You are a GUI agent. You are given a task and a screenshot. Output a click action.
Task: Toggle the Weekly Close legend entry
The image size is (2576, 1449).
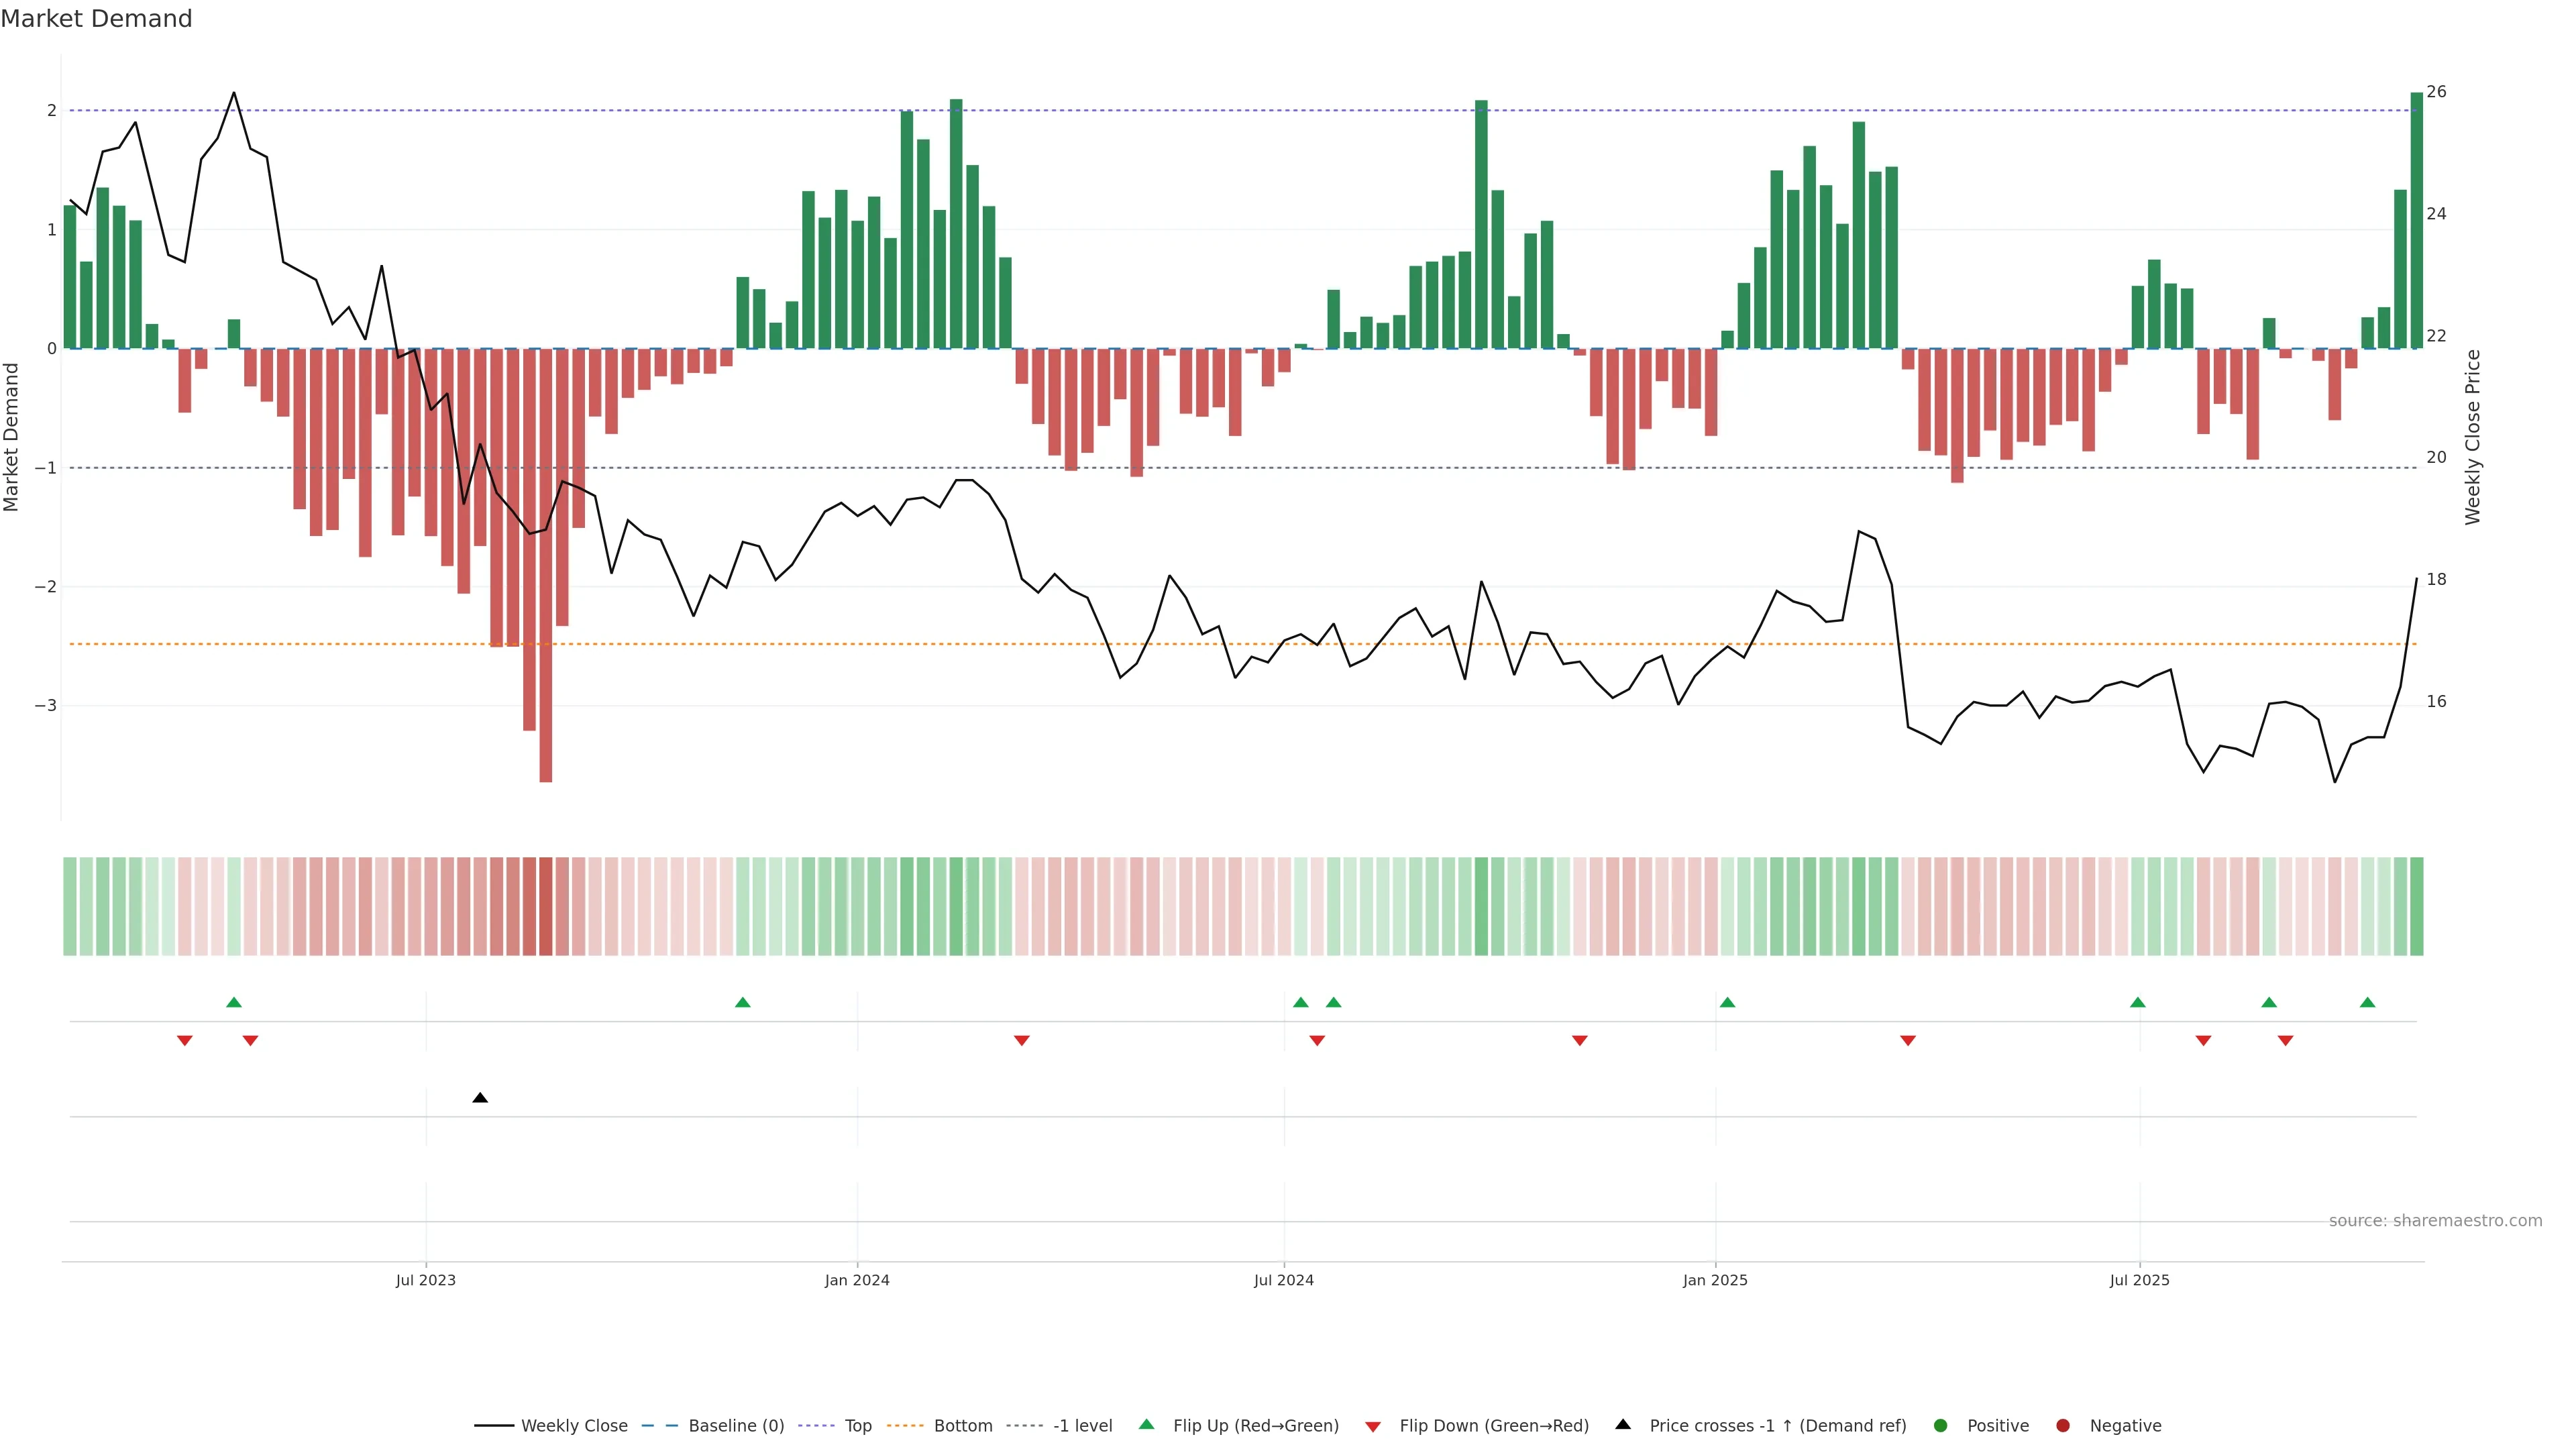[574, 1426]
